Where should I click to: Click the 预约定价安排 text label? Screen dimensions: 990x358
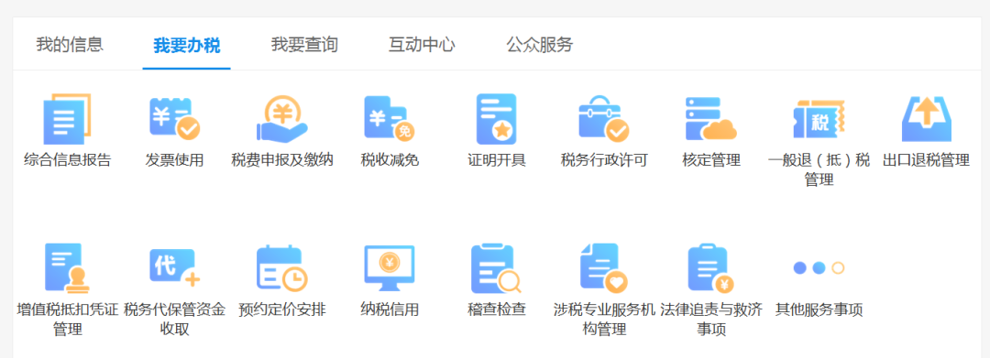tap(282, 309)
